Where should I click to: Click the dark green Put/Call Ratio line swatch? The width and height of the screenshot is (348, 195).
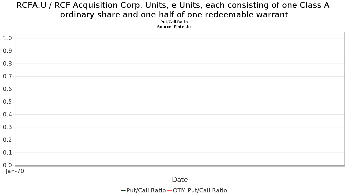123,190
